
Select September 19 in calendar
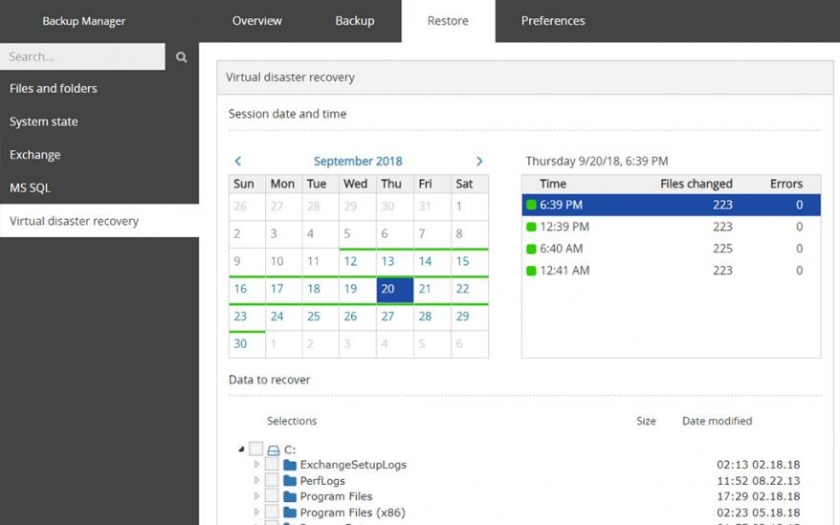click(x=358, y=290)
